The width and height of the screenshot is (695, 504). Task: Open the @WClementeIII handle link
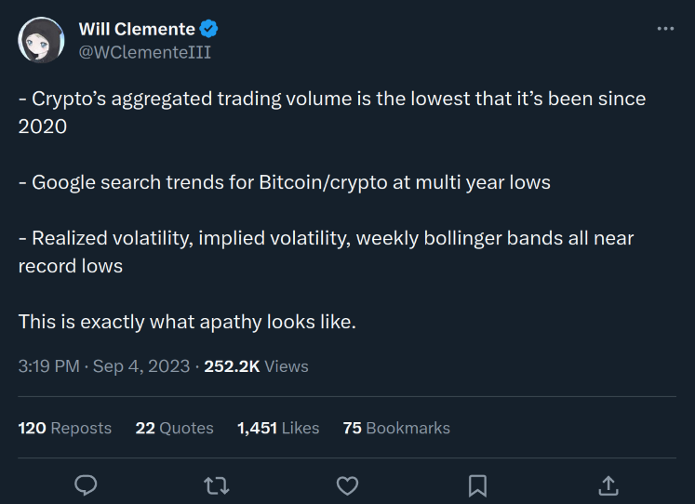pos(144,52)
